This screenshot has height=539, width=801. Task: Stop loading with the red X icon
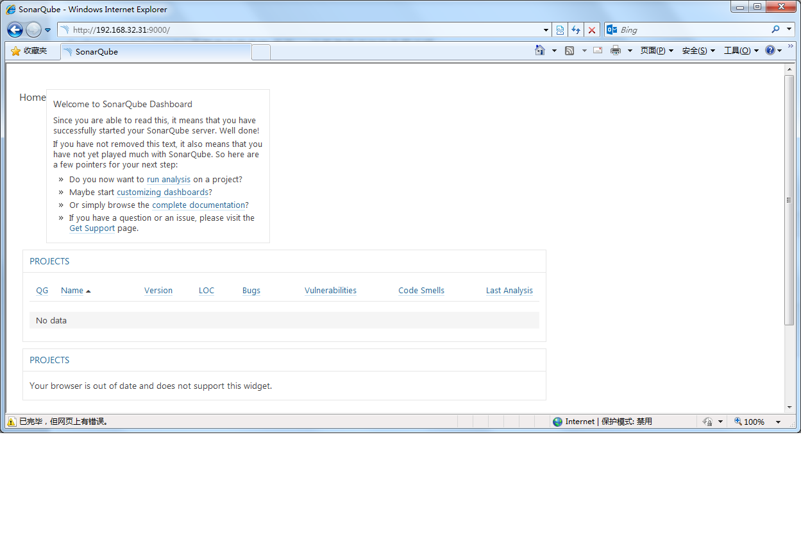point(592,30)
